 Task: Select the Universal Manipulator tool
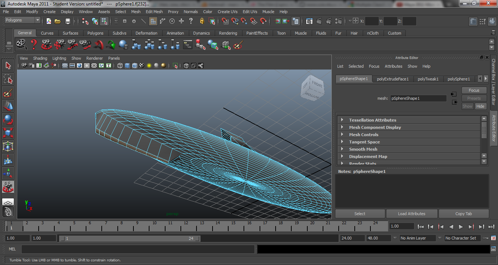point(8,146)
